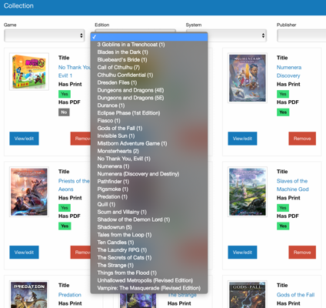Pick Eclipse Phase (1st Edition)
326x308 pixels.
pyautogui.click(x=149, y=113)
